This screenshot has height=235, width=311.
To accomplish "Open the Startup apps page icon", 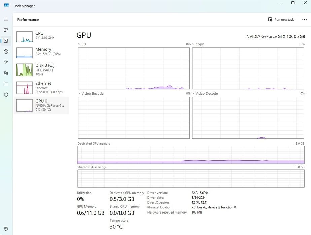I will click(x=6, y=62).
